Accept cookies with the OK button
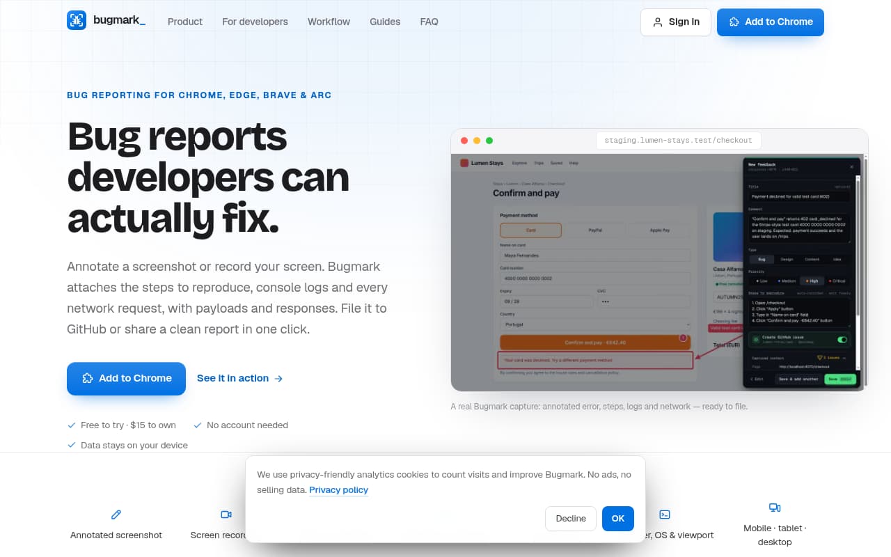This screenshot has width=891, height=557. tap(618, 519)
